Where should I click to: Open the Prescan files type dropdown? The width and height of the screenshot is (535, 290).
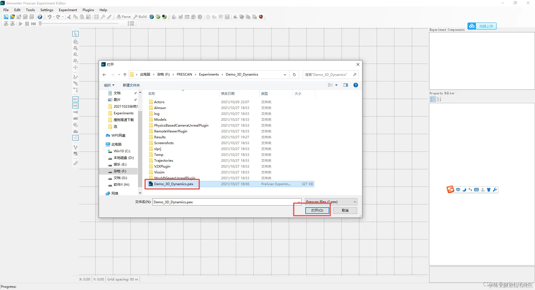tap(331, 202)
